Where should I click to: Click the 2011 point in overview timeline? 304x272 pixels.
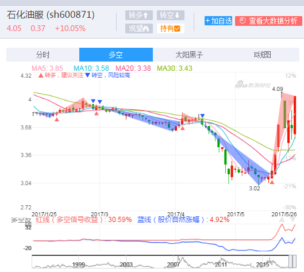[221, 265]
